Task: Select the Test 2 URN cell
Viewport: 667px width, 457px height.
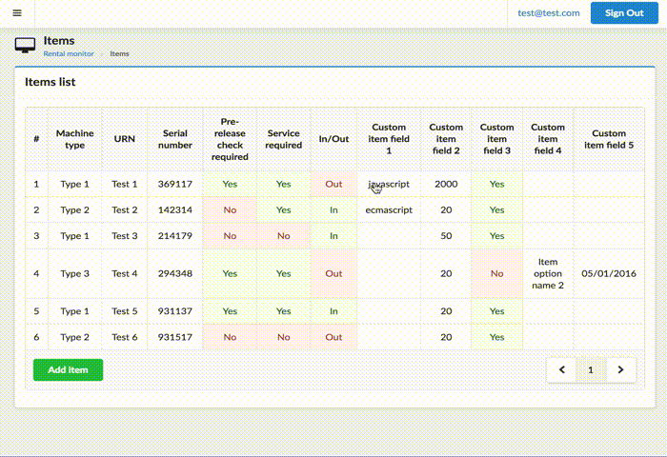Action: 124,210
